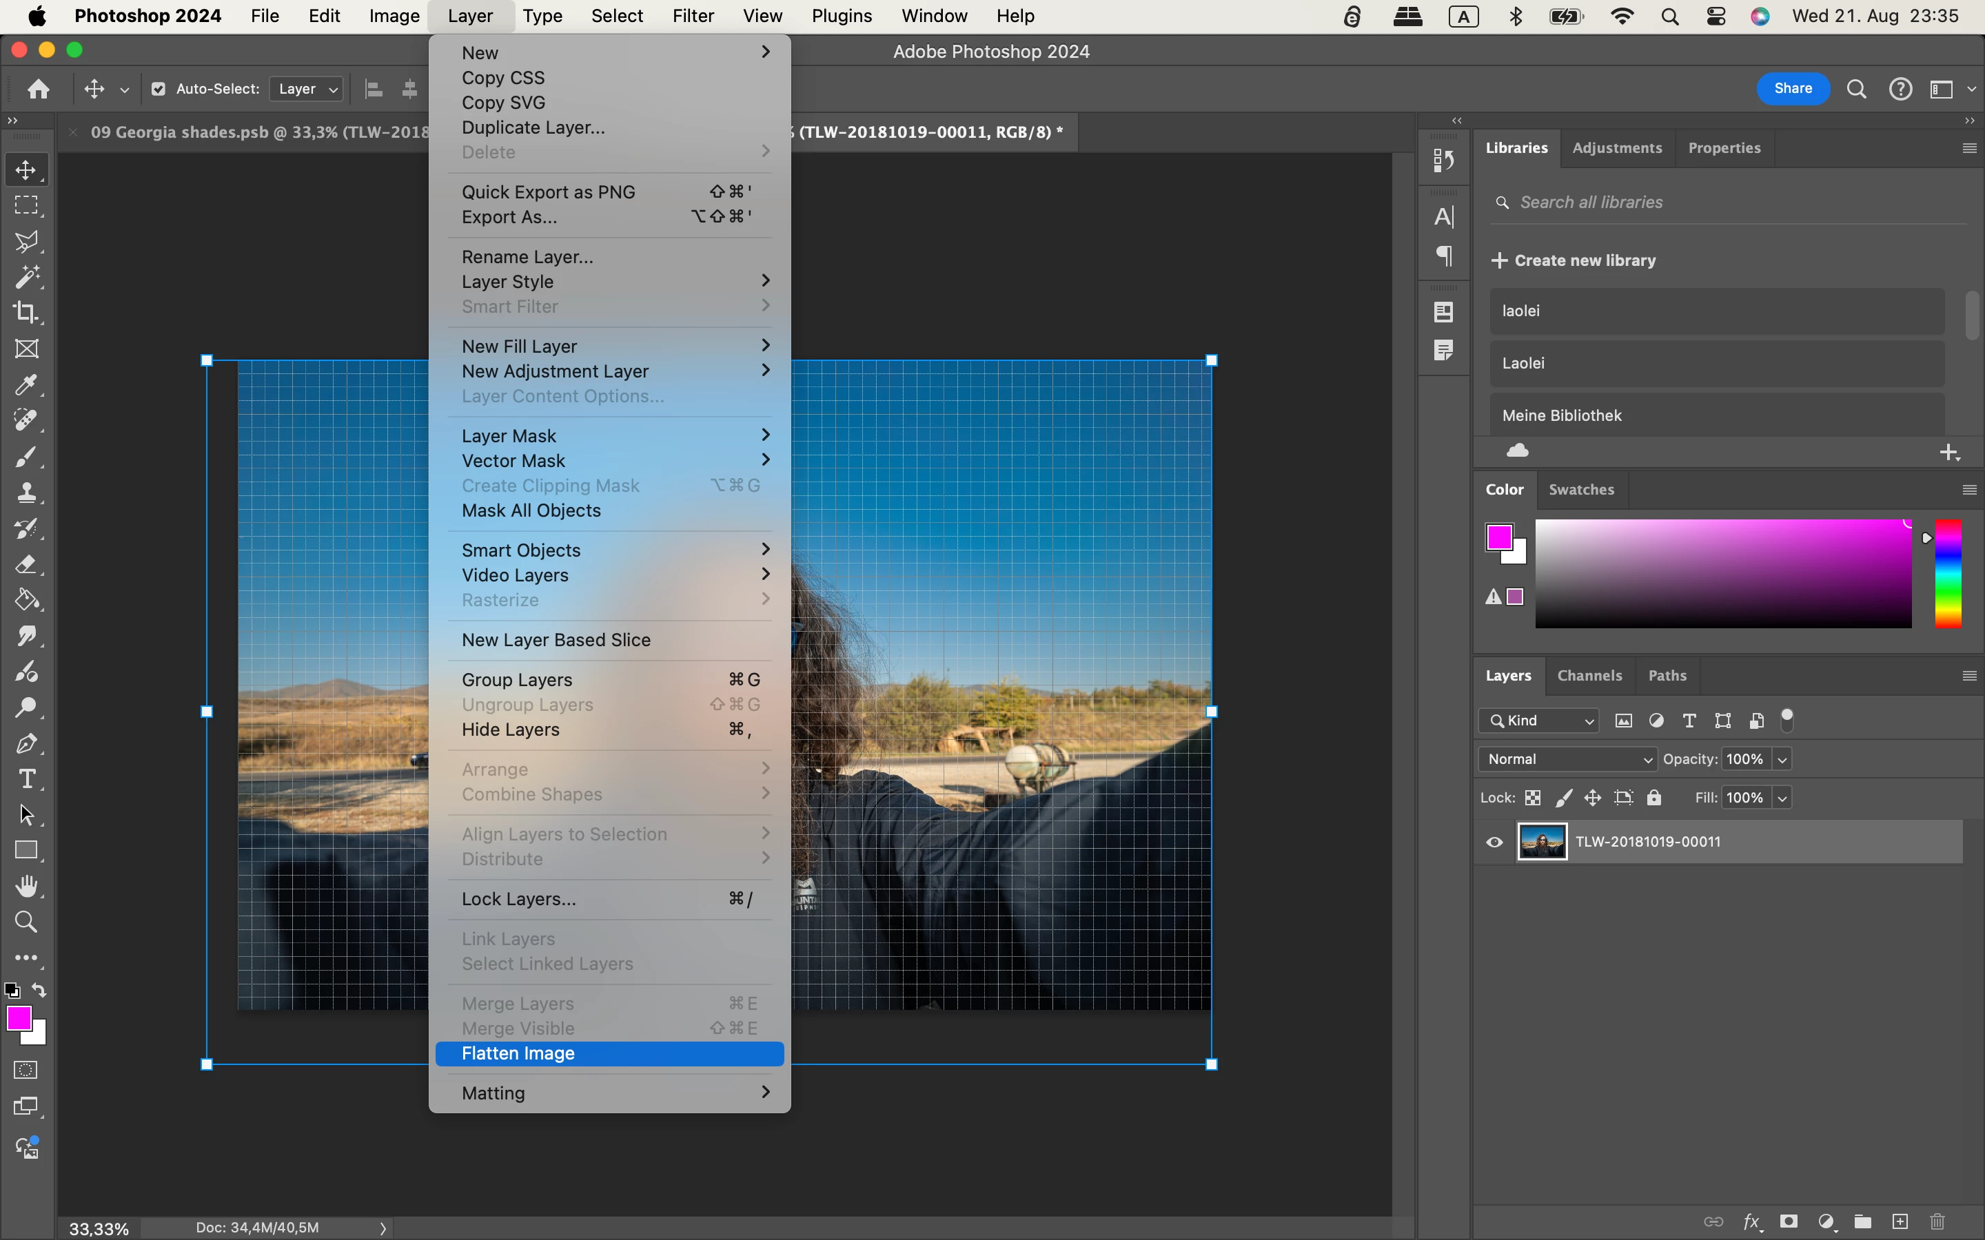Click the magenta foreground color swatch in the Color panel
Image resolution: width=1985 pixels, height=1240 pixels.
tap(1498, 537)
